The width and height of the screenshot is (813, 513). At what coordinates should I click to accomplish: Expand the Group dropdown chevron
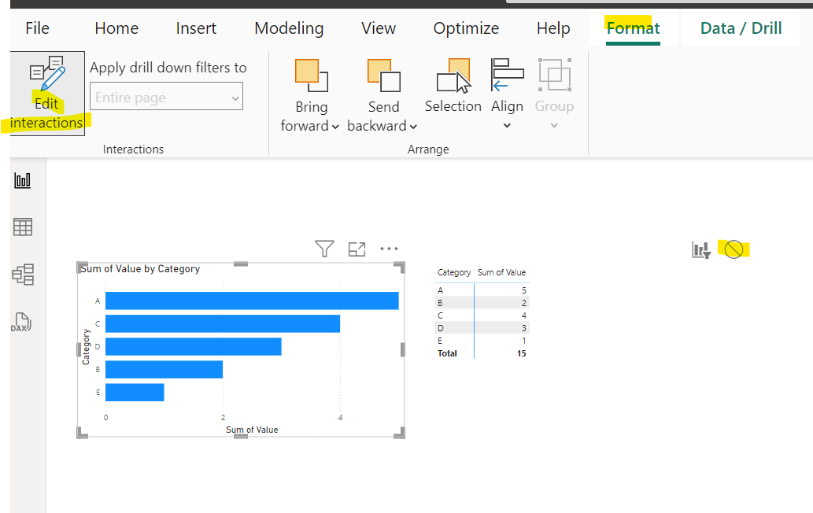(554, 125)
